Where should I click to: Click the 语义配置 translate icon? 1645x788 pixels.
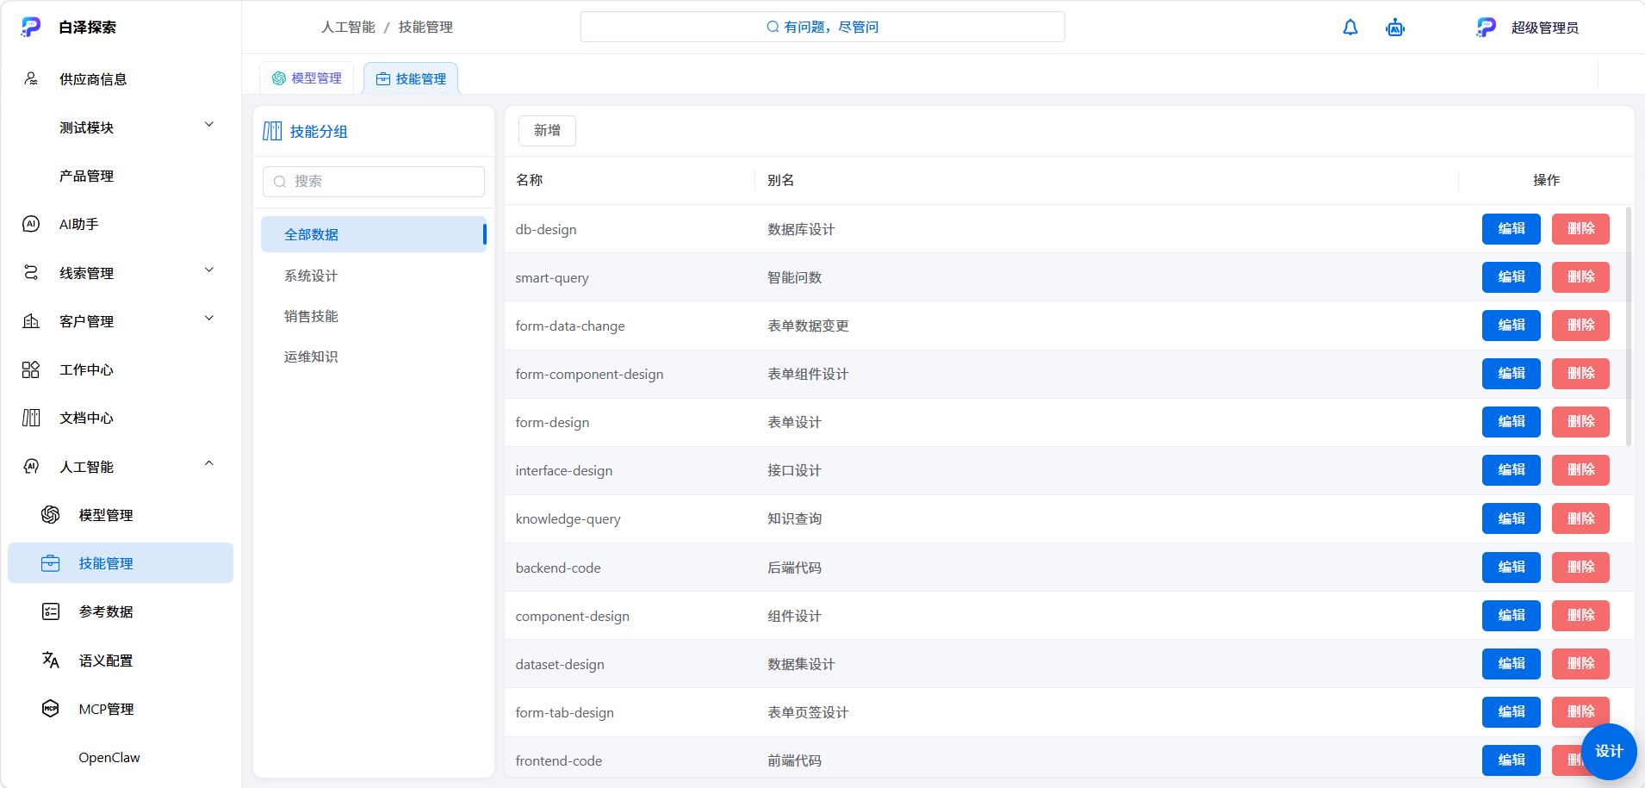pos(51,661)
